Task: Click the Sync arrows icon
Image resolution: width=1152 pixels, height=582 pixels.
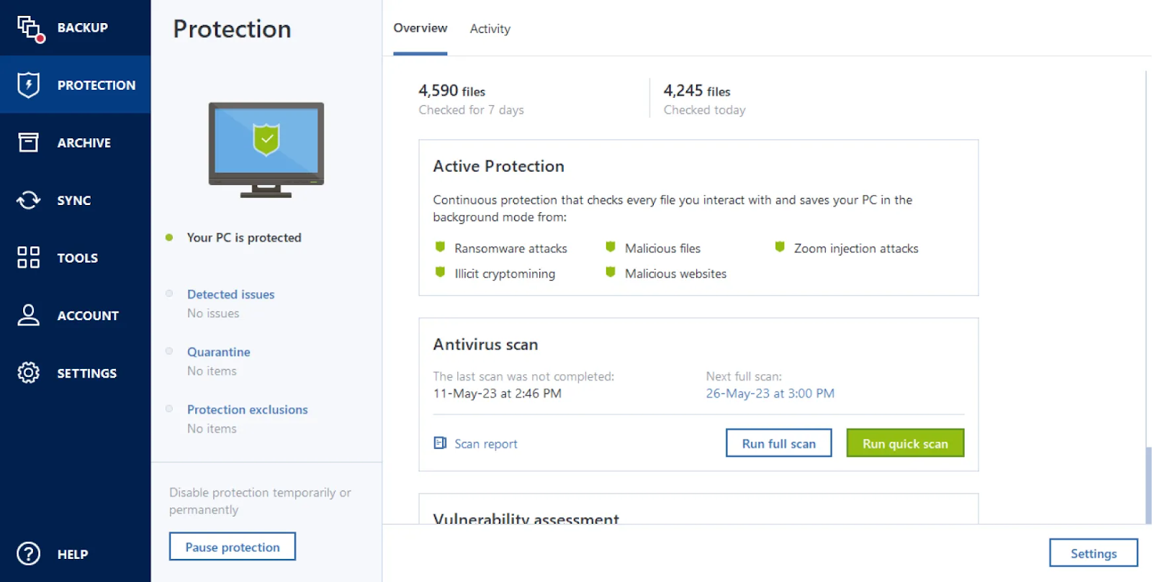Action: coord(29,200)
